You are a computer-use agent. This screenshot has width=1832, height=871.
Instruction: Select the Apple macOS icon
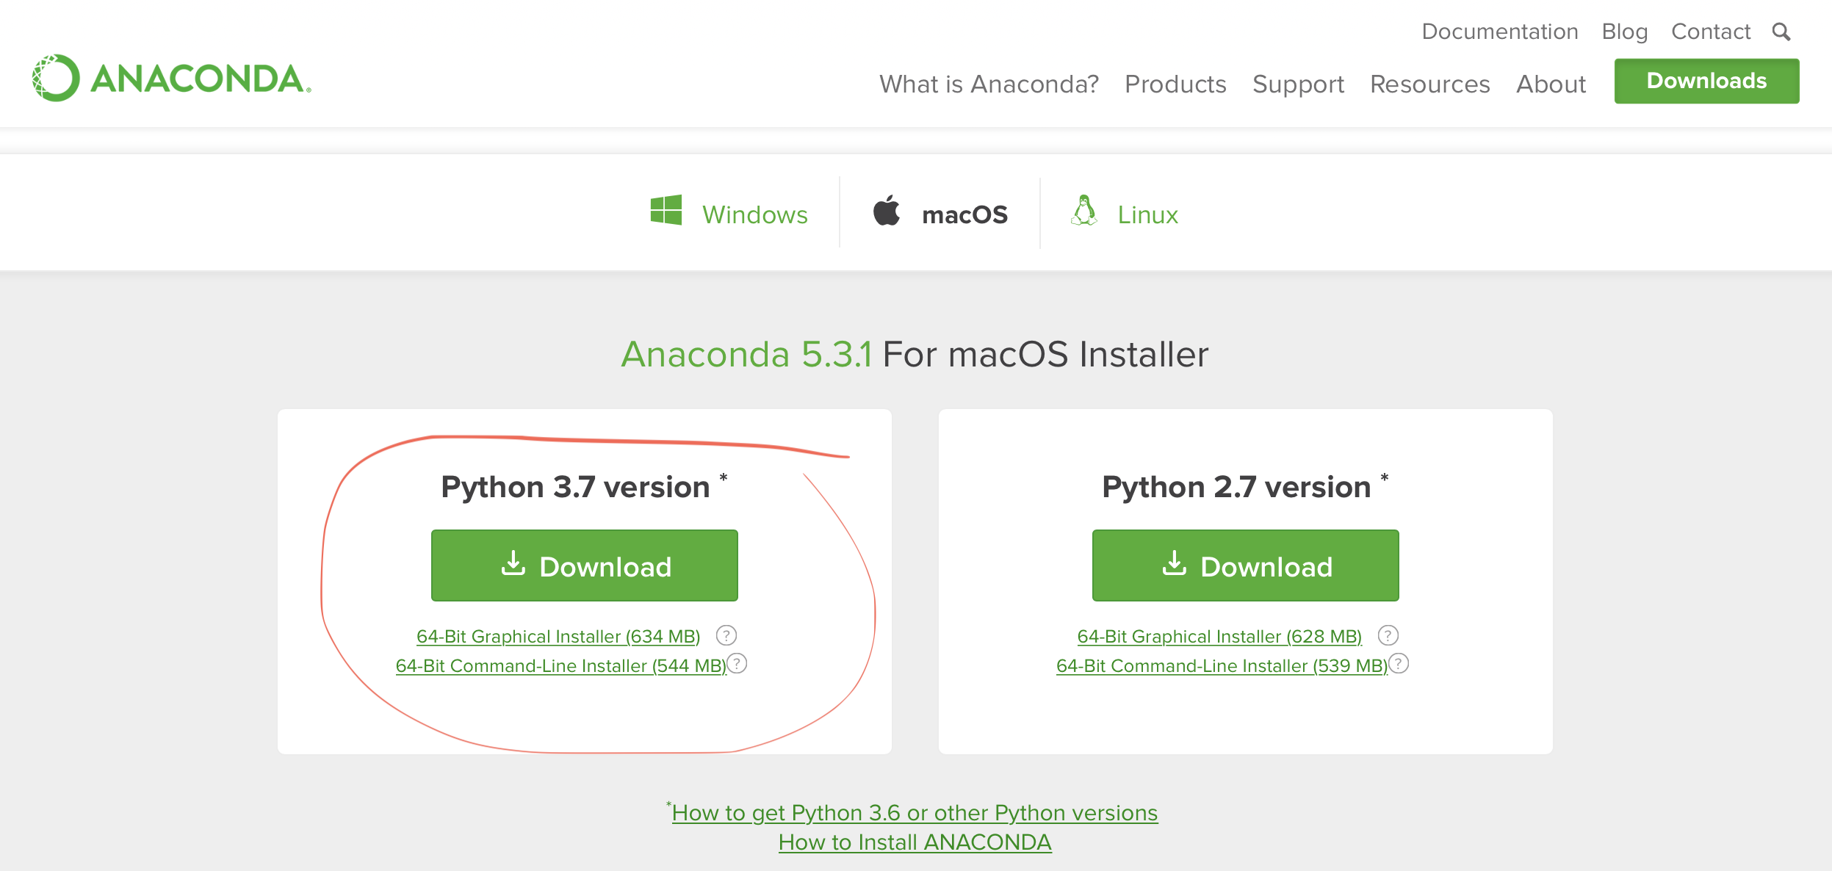887,211
